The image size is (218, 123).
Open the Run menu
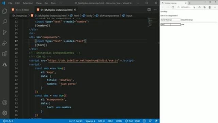[53, 3]
